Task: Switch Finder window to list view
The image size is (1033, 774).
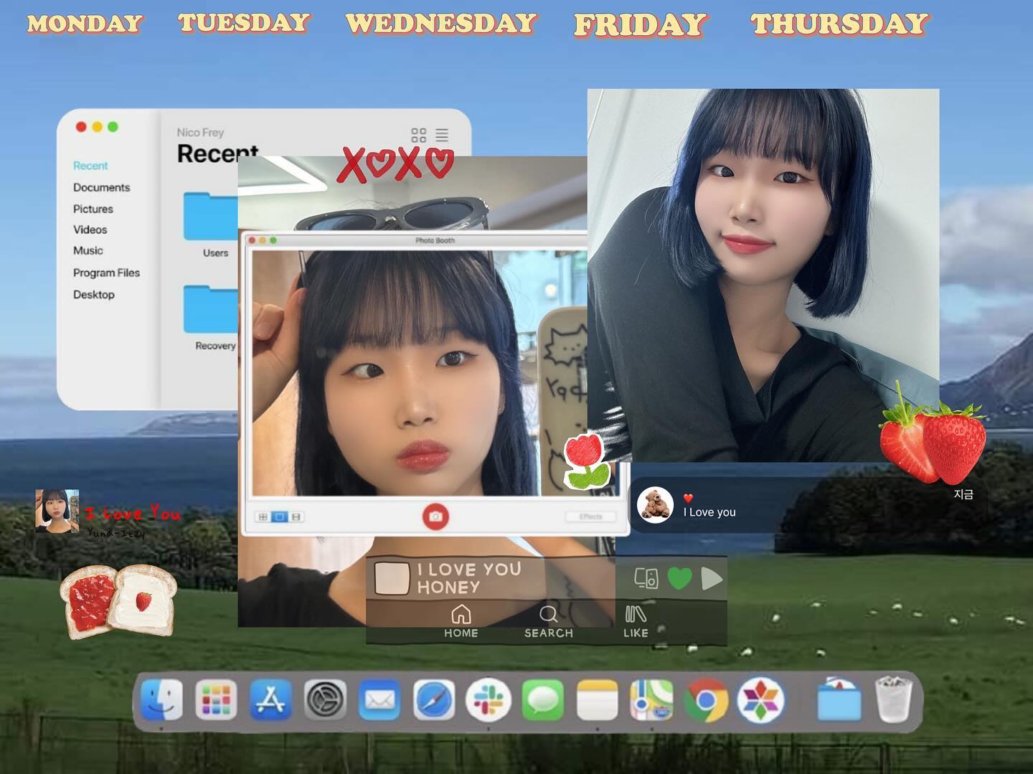Action: 442,135
